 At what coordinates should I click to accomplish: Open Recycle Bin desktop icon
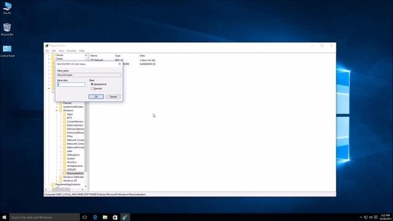7,29
